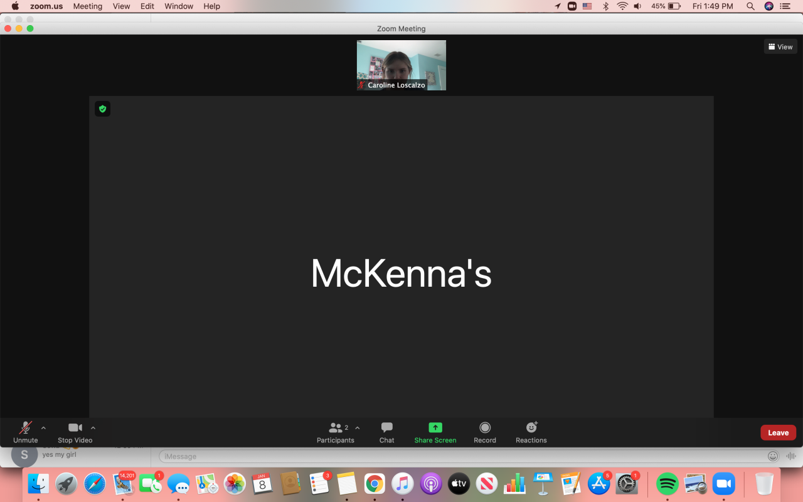Launch Safari from the Dock
803x502 pixels.
(95, 483)
